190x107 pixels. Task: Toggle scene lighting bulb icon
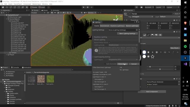[52, 13]
